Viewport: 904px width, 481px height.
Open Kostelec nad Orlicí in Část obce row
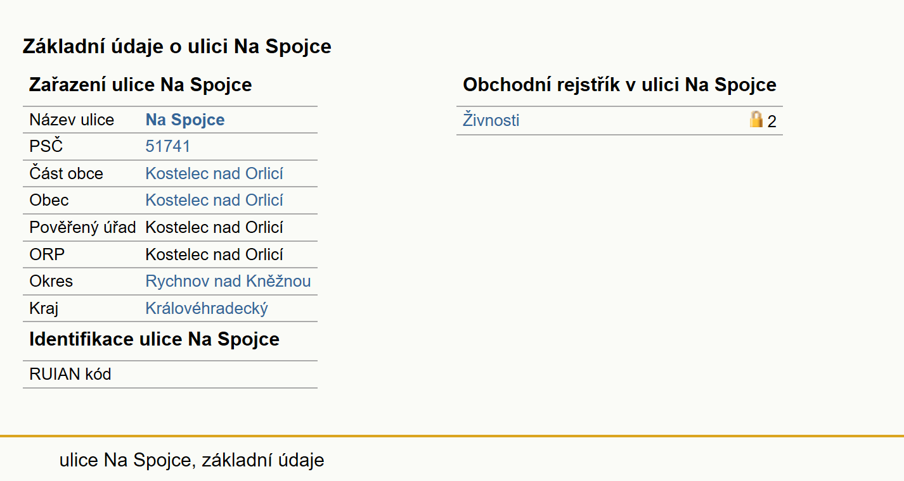214,173
